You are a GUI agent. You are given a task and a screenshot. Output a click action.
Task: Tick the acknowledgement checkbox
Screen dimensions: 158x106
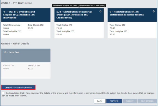(3, 93)
